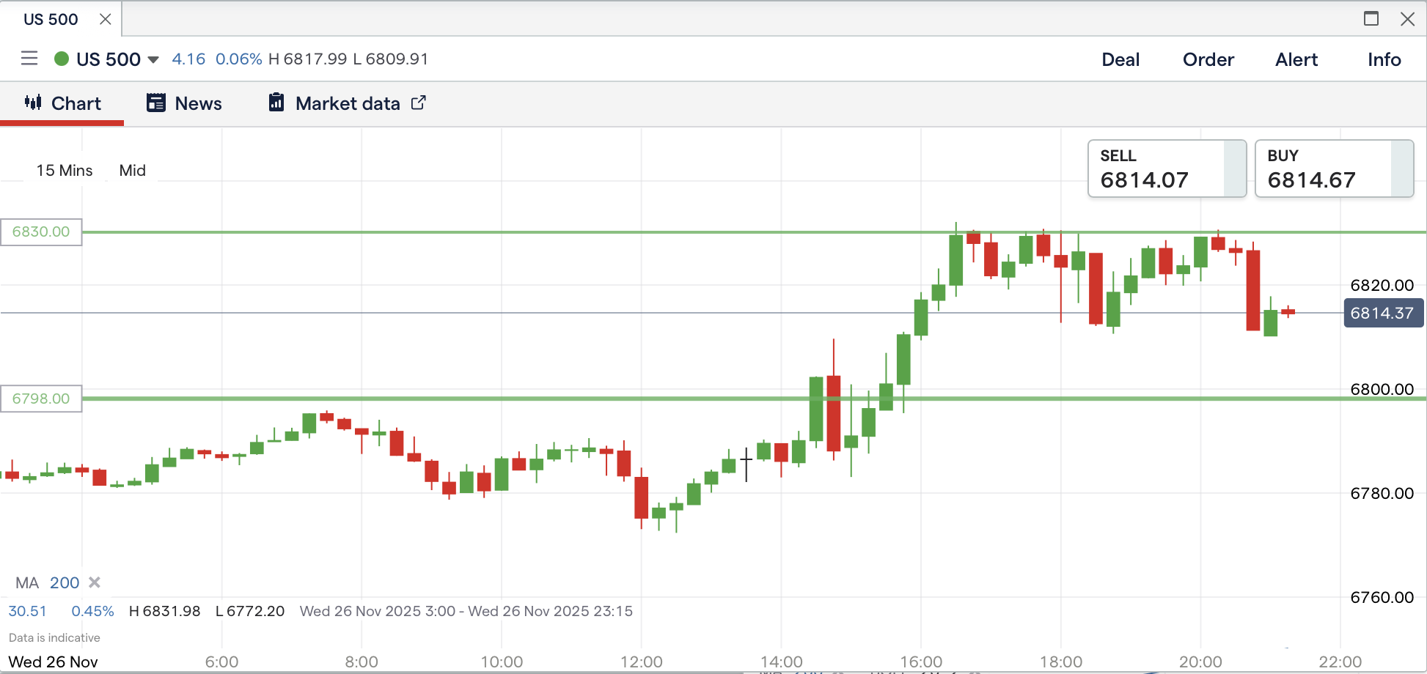Image resolution: width=1427 pixels, height=674 pixels.
Task: Click the Chart tab candlestick icon
Action: [x=33, y=103]
